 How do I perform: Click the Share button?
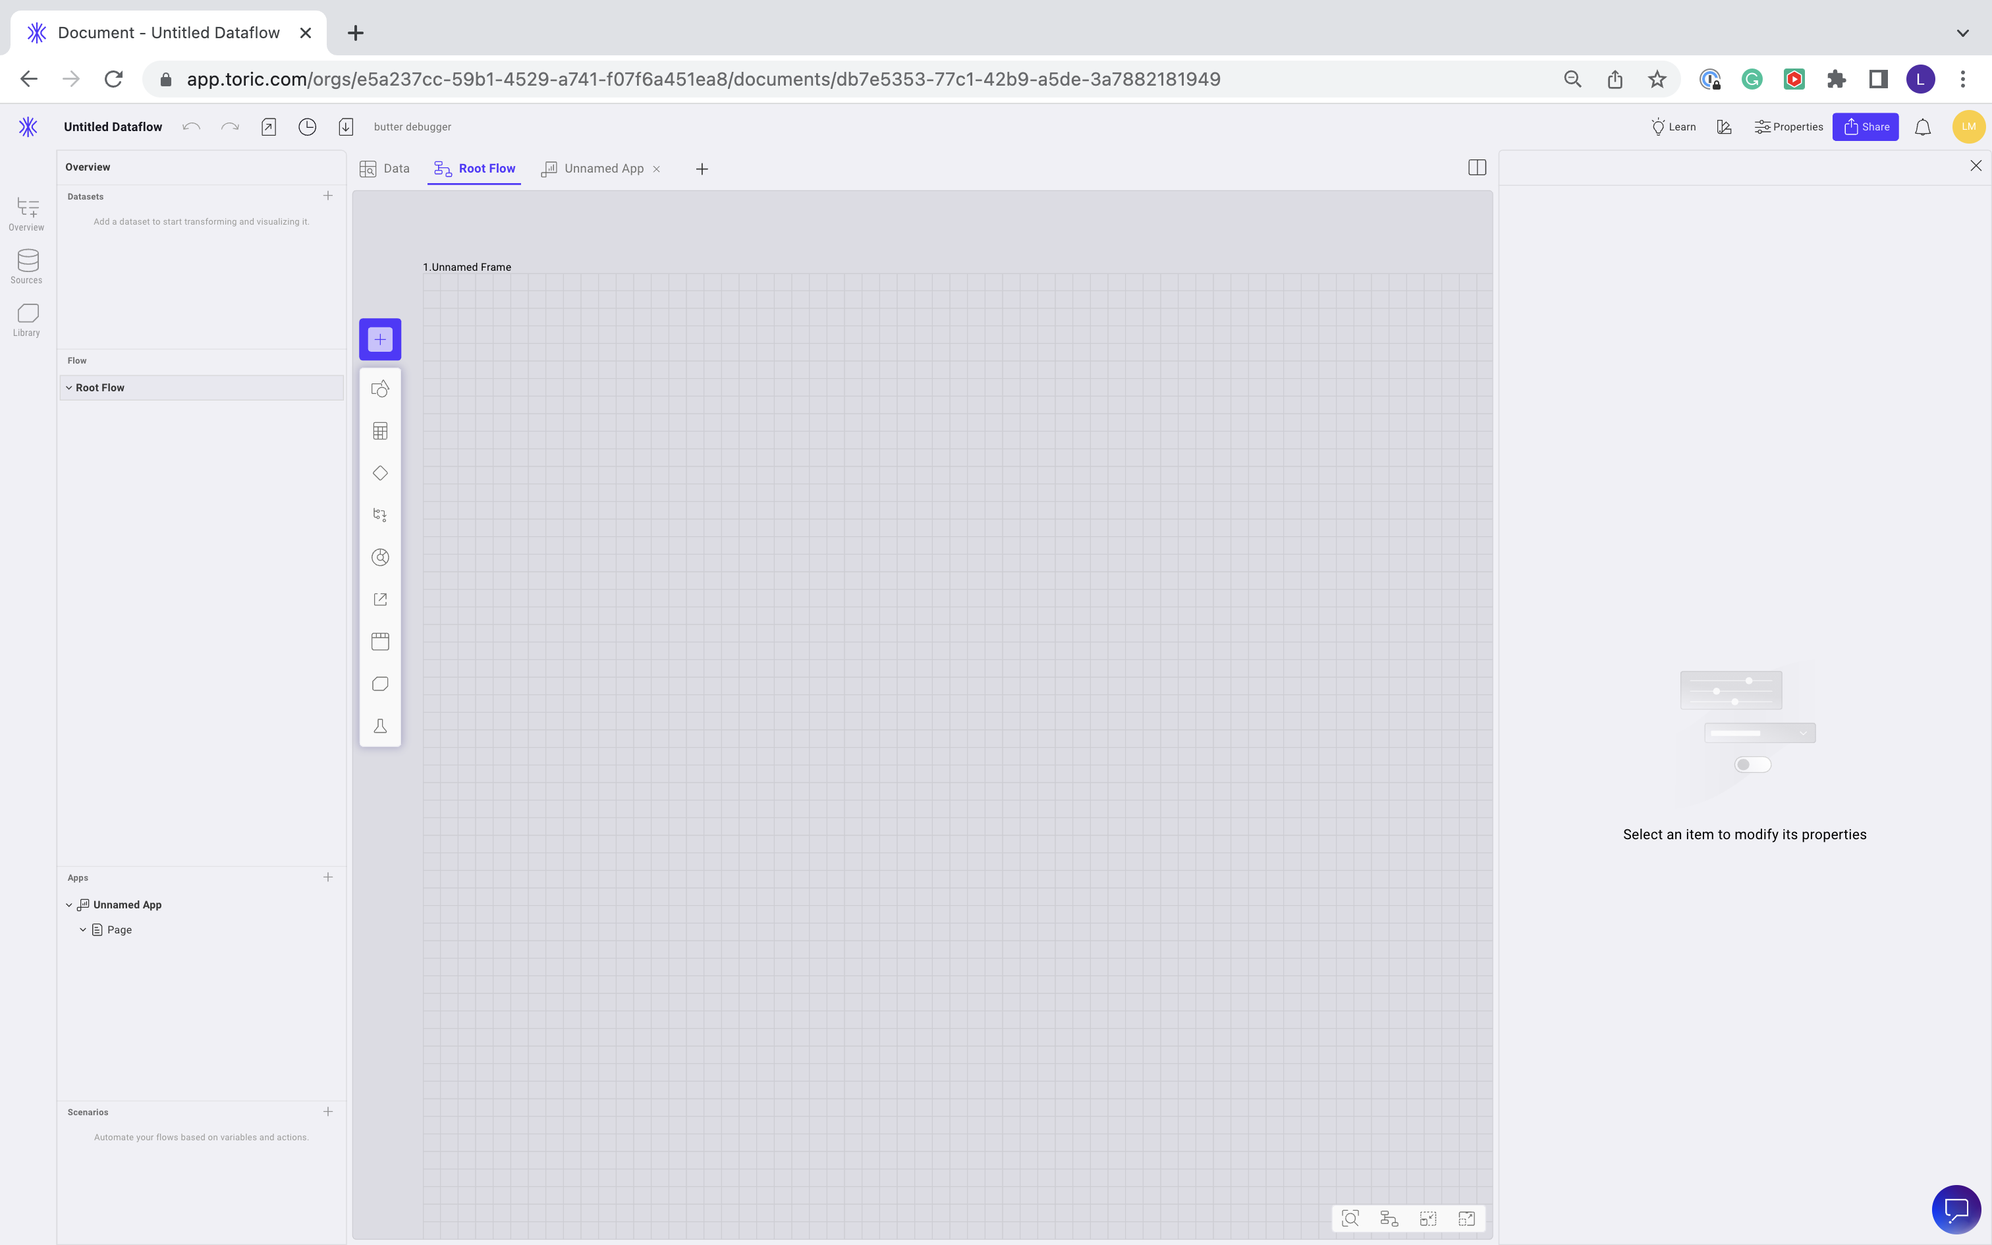1866,126
